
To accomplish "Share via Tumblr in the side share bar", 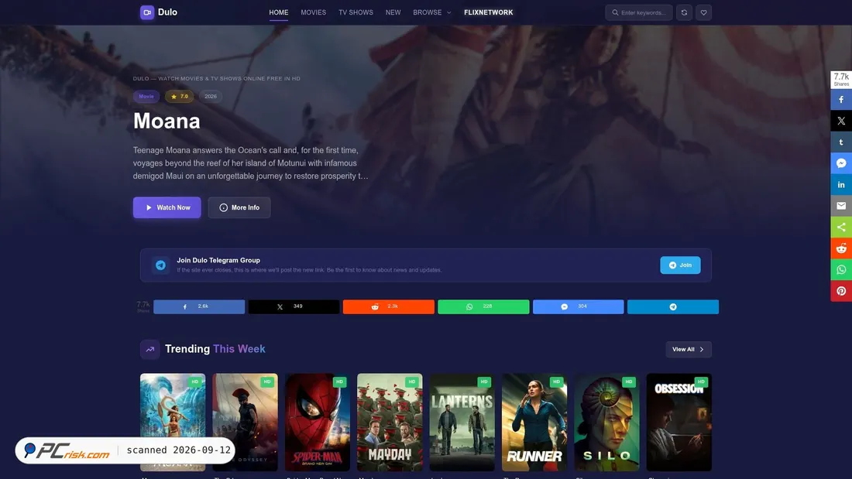I will pos(841,142).
